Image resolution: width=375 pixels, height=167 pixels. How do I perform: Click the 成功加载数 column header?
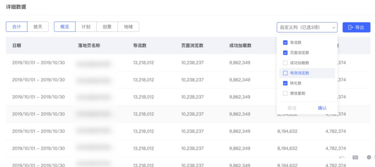tap(240, 46)
